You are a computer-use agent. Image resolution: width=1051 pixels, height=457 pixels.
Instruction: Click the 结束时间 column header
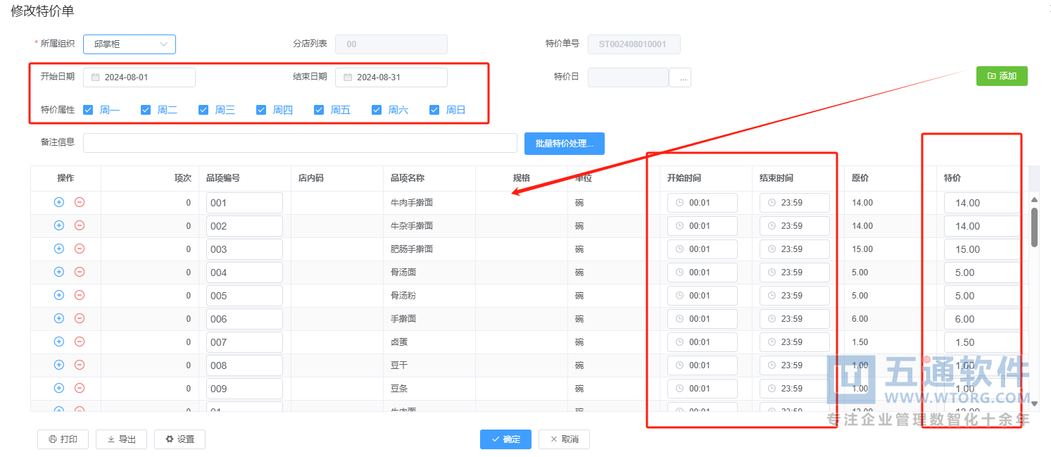(x=776, y=178)
